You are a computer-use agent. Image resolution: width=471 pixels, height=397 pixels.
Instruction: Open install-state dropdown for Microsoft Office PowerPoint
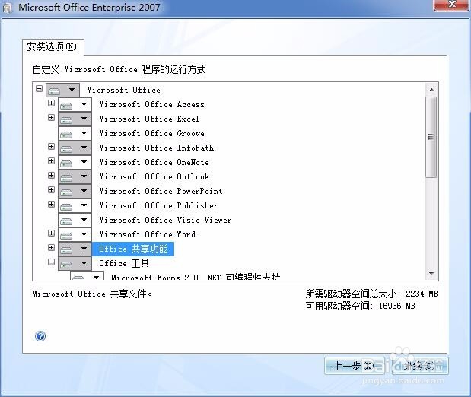(75, 191)
